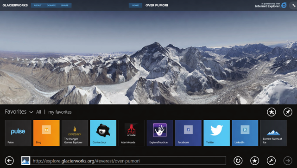Open the Everest Rivers of Ice tile
297x168 pixels.
[x=273, y=133]
